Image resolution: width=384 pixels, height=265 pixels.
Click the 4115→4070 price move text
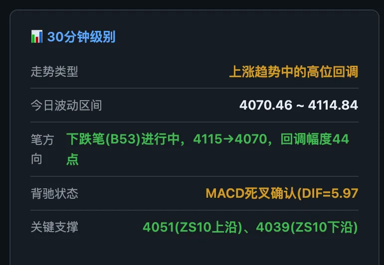pos(230,139)
